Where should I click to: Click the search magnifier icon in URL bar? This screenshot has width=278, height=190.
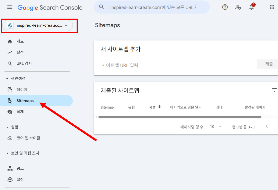[101, 7]
